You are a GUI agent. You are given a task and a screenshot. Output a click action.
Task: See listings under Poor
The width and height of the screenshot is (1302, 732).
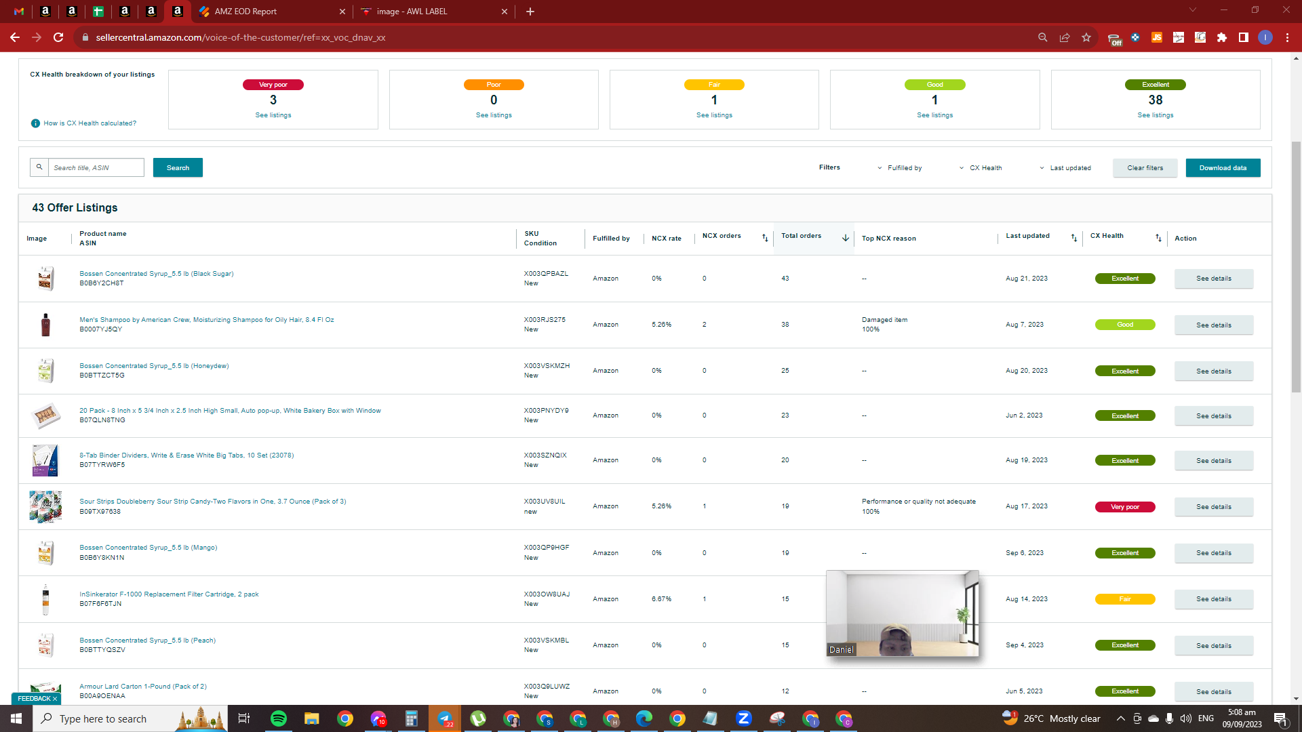click(494, 115)
